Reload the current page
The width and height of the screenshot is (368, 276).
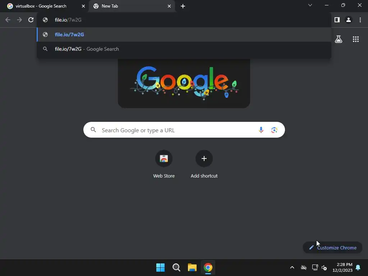[x=31, y=20]
